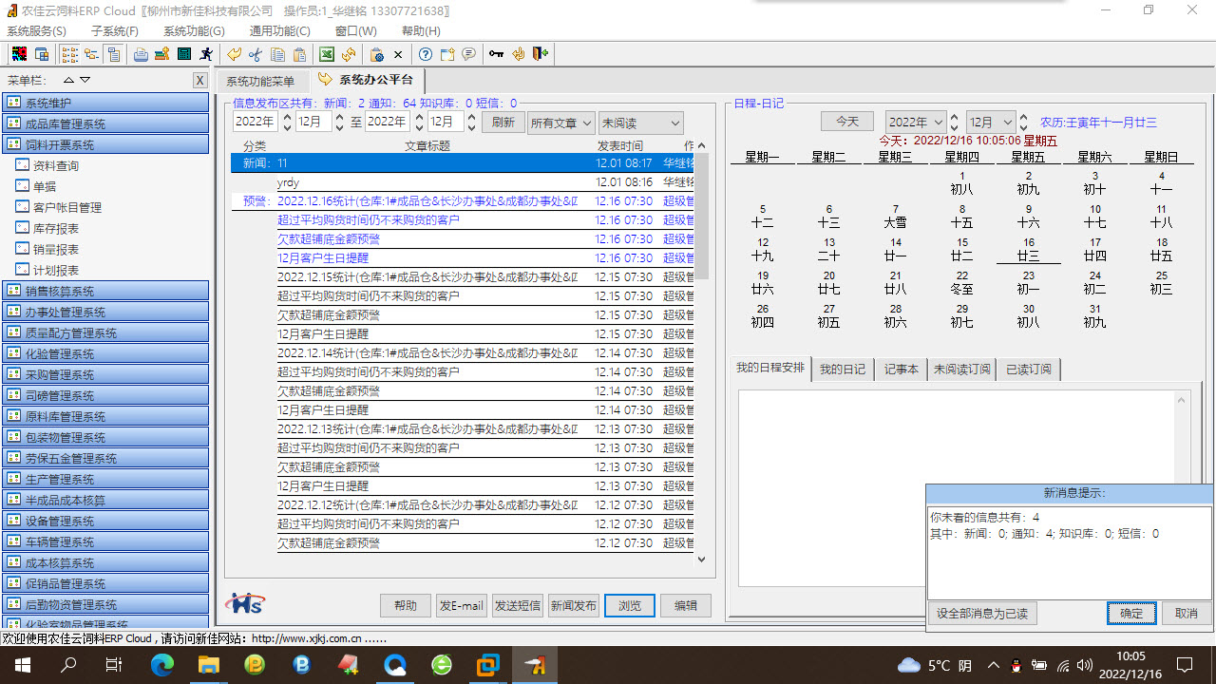Select calendar date 23 初一

[1028, 282]
